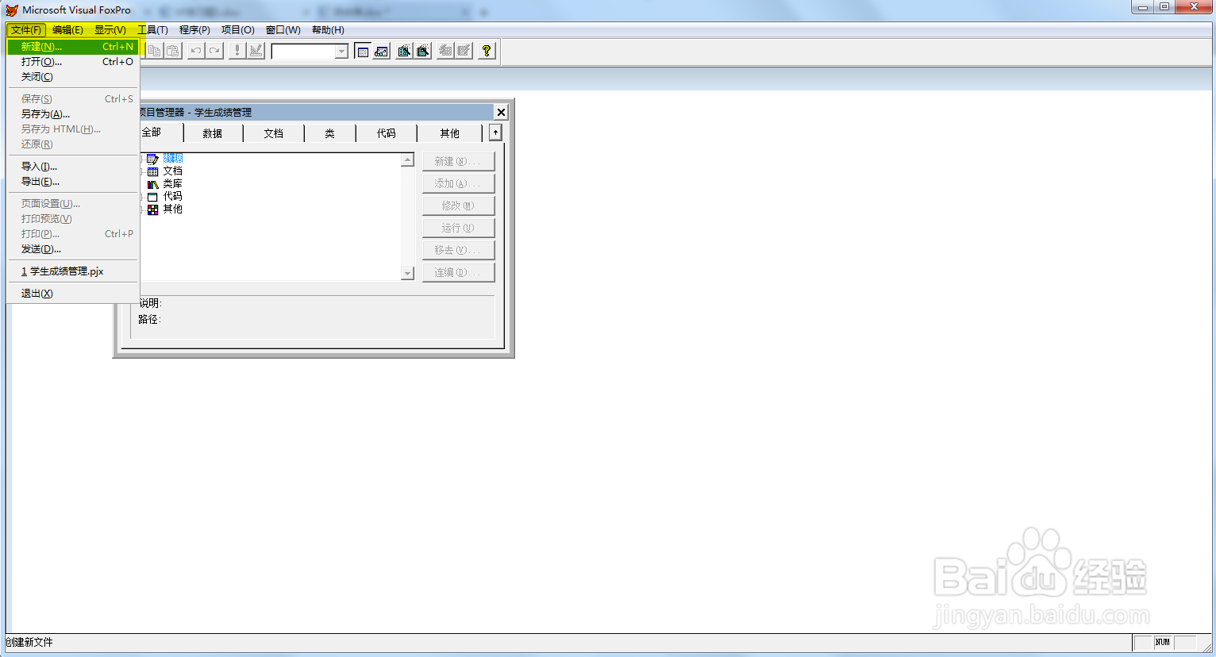Open recent file 学生成绩管理.pjx
The height and width of the screenshot is (657, 1216).
pos(73,271)
